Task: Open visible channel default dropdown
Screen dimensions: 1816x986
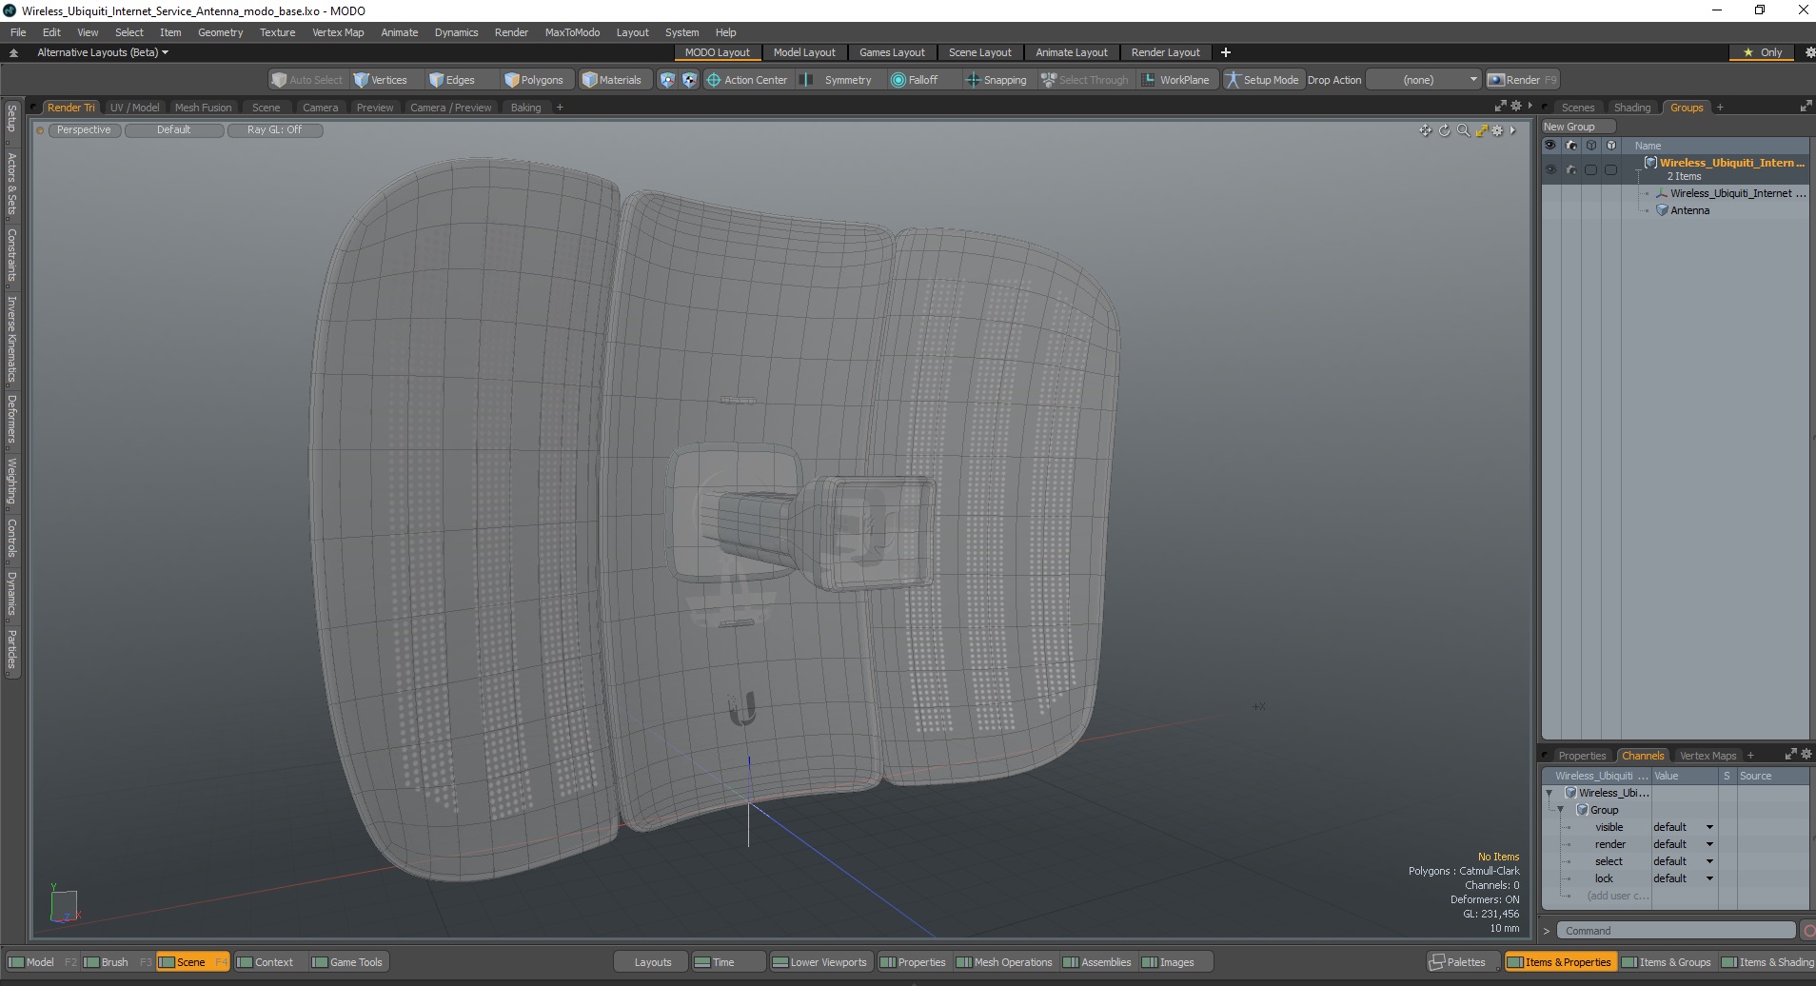Action: click(1683, 827)
